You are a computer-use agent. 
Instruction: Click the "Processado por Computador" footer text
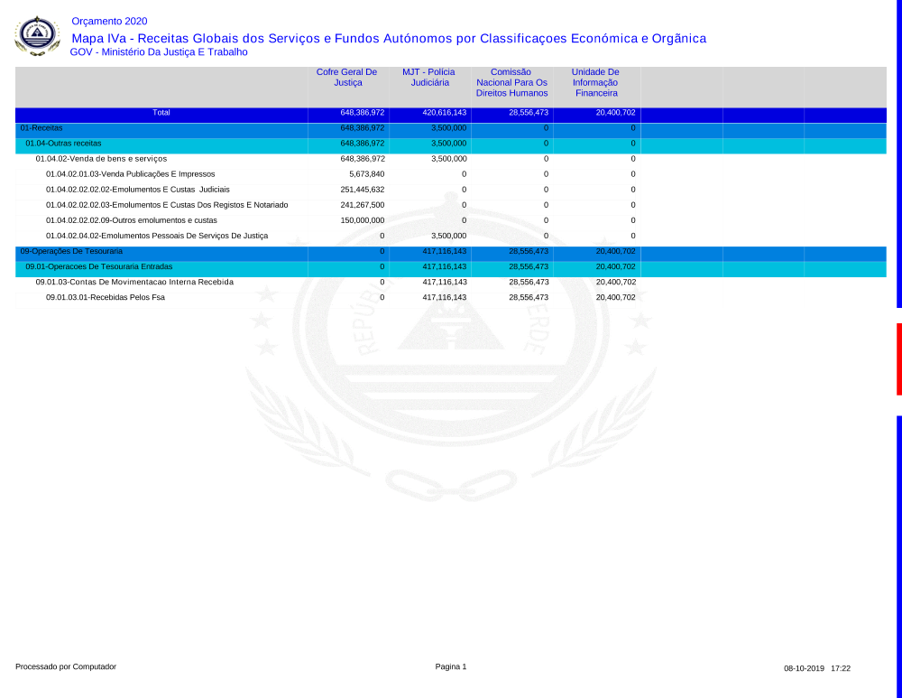[66, 667]
